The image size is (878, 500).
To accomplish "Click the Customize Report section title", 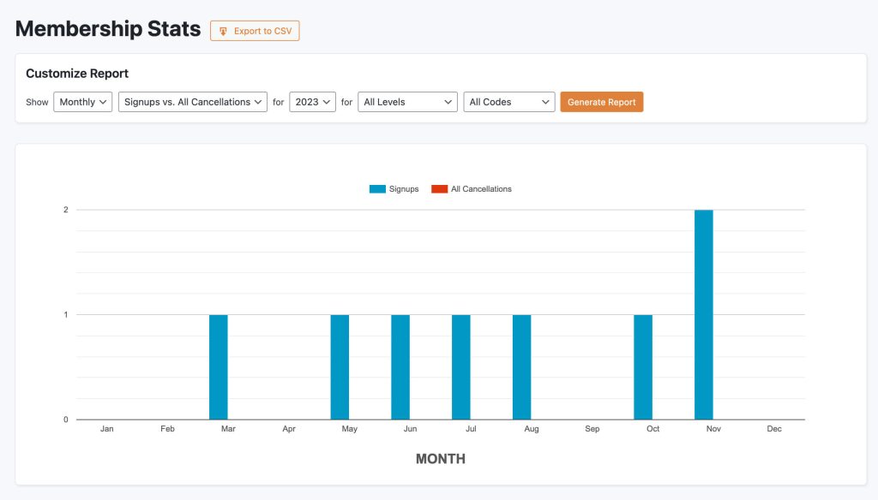I will [x=77, y=74].
